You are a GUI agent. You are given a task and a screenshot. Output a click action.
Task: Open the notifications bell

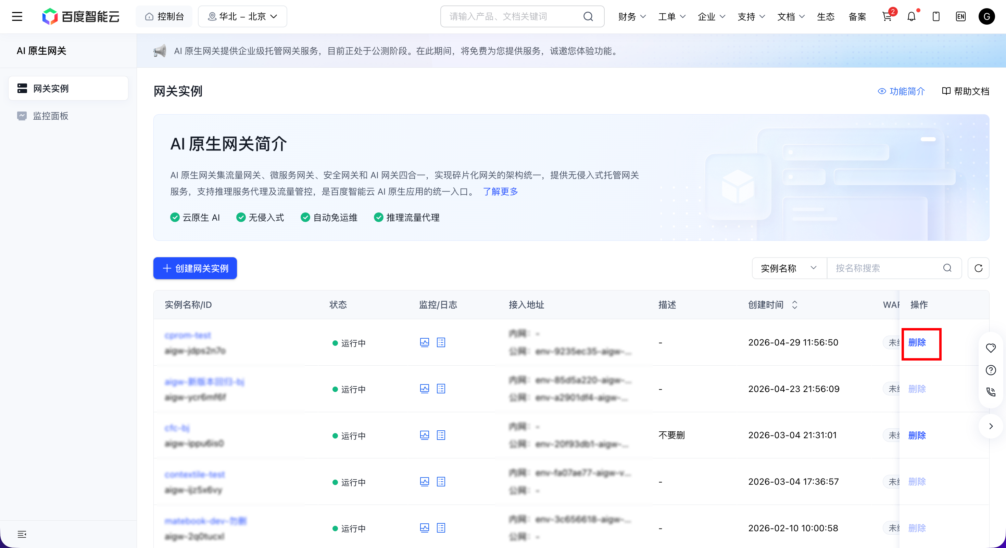click(x=911, y=16)
